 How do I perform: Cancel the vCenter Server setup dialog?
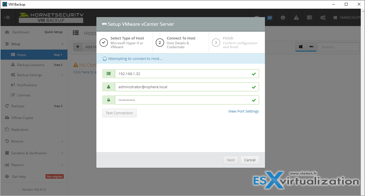pos(250,160)
